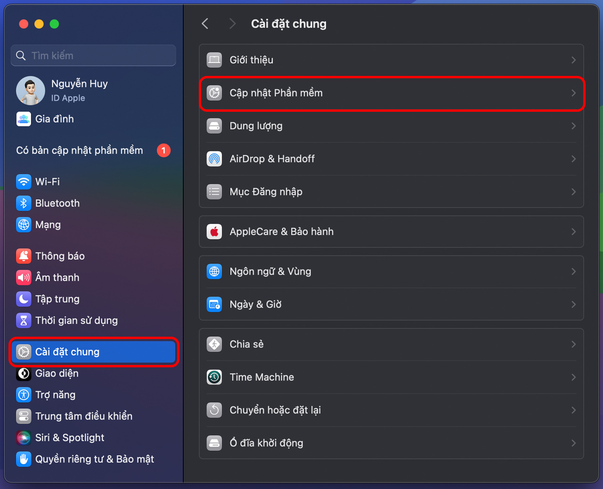Click the AirDrop & Handoff icon

click(x=214, y=159)
